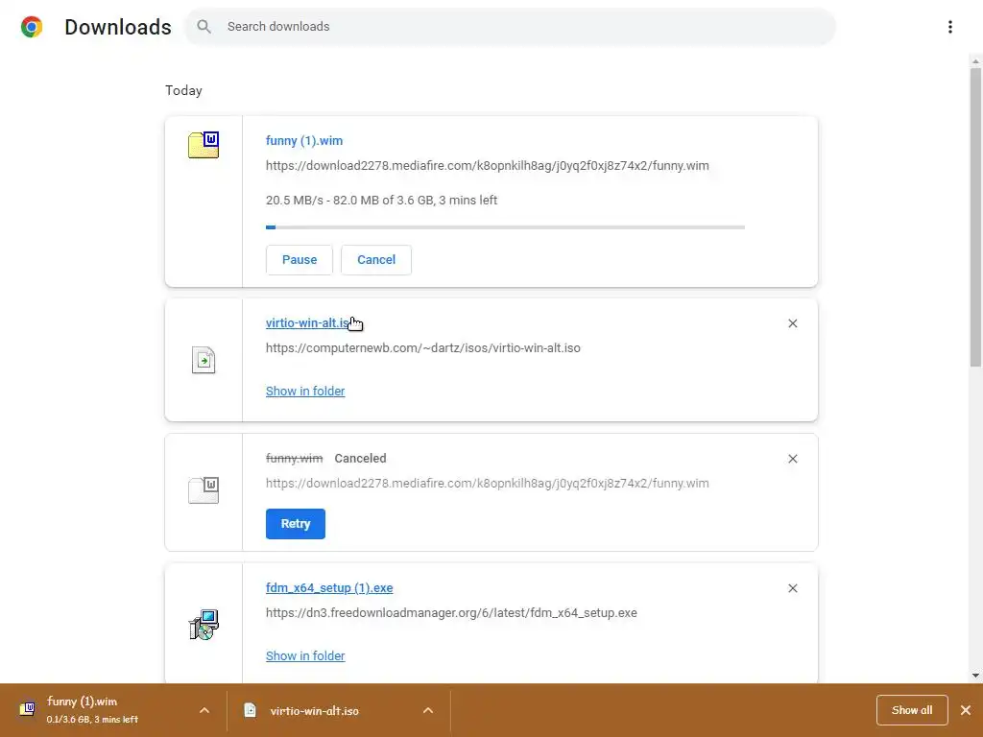The height and width of the screenshot is (737, 983).
Task: Remove canceled funny.wim entry from list
Action: coord(792,459)
